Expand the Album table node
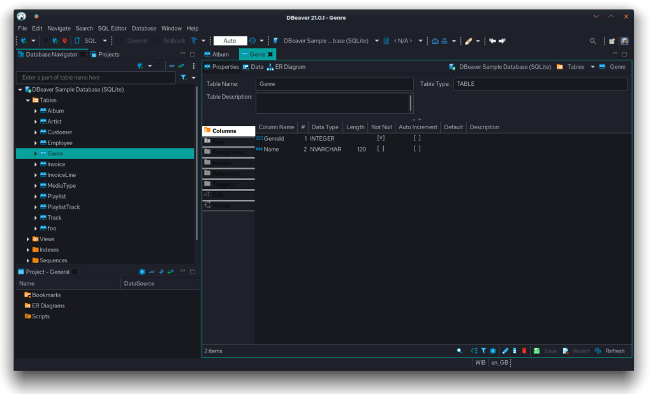Screen dimensions: 653x394 pyautogui.click(x=36, y=111)
